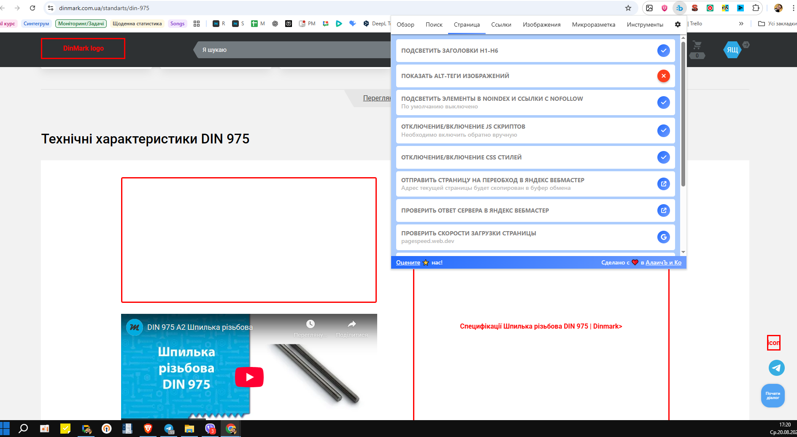Viewport: 797px width, 437px height.
Task: Click the Почати діалог chat button
Action: 773,396
